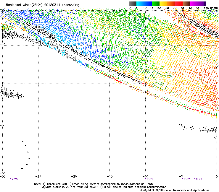Click the purple 19:25 pass time
This screenshot has width=219, height=192.
(14, 179)
